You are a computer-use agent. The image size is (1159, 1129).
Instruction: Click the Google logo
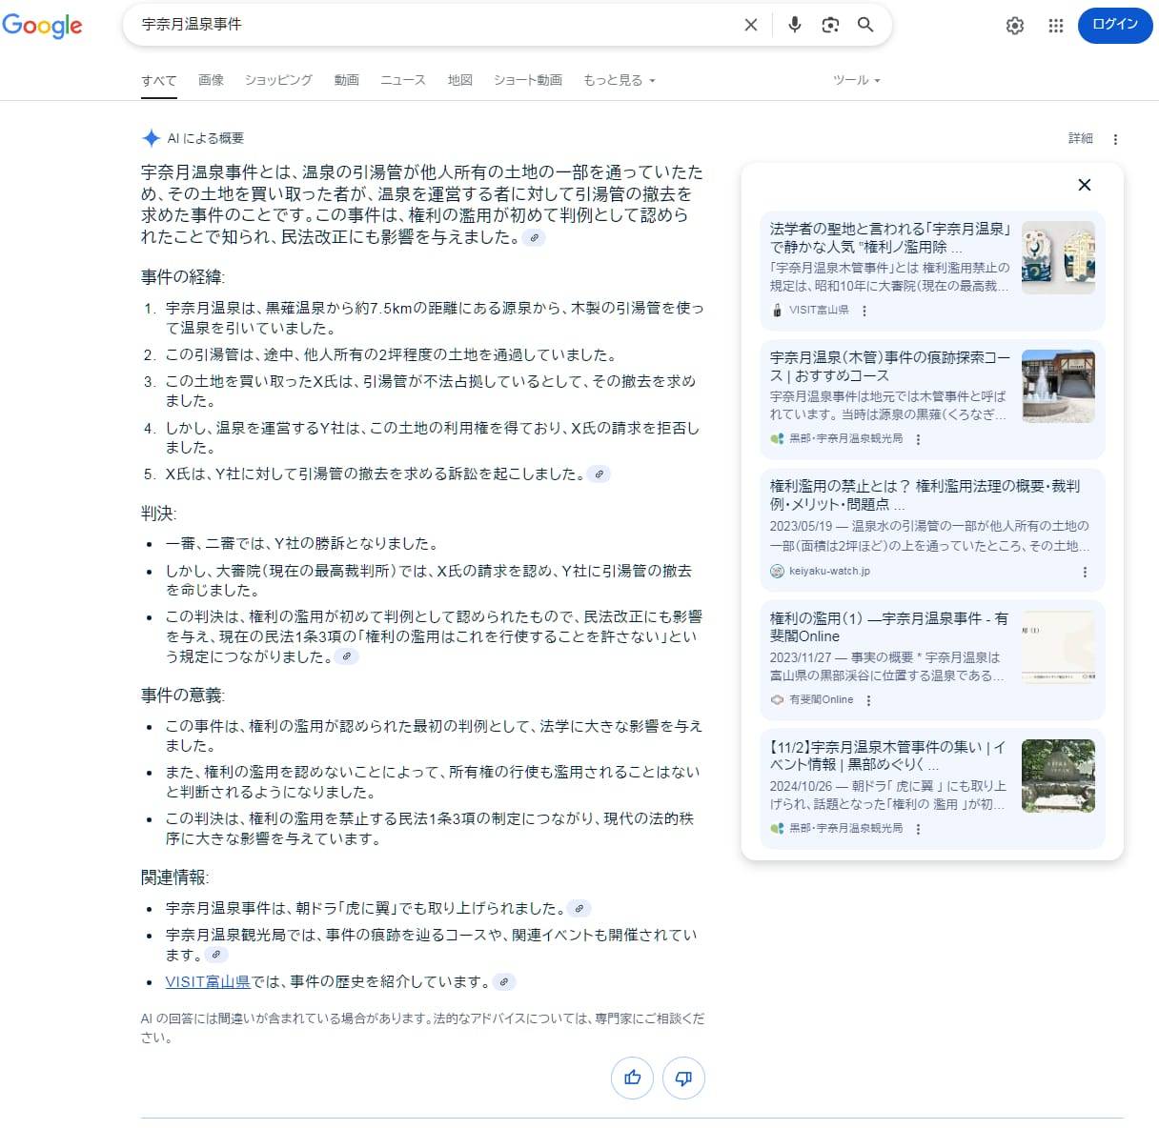tap(42, 25)
